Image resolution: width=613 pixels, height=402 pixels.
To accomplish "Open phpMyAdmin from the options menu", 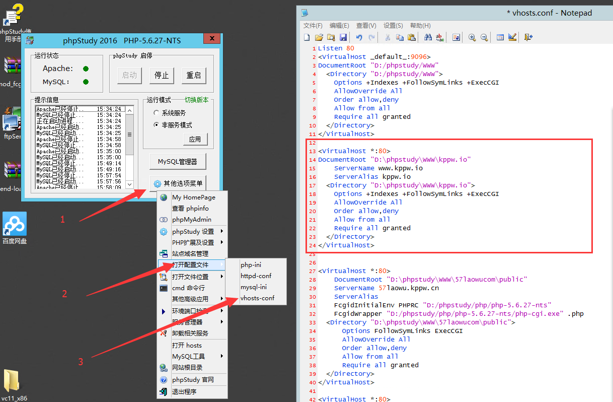I will 193,220.
